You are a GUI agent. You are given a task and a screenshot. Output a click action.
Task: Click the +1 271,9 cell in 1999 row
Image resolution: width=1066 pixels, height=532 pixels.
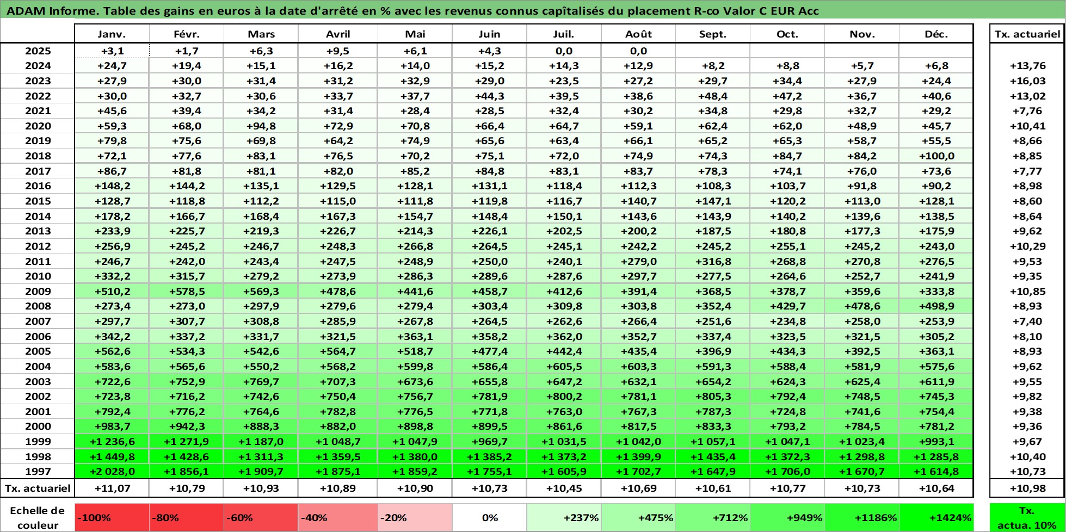coord(187,442)
